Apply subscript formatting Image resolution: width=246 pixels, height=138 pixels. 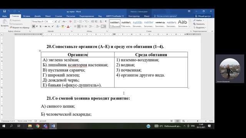pos(49,26)
